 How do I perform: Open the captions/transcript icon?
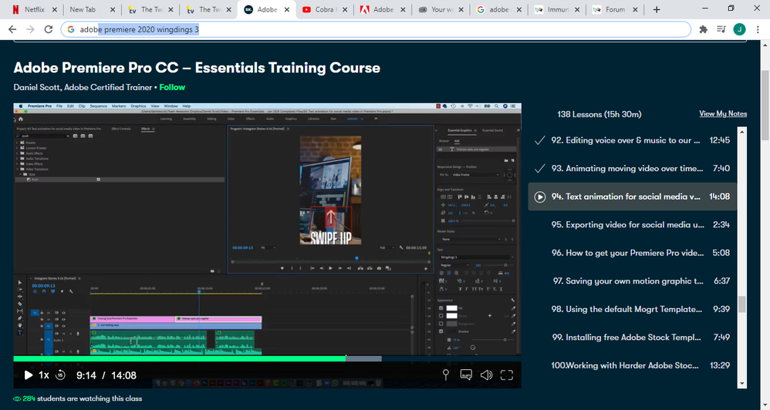click(466, 375)
